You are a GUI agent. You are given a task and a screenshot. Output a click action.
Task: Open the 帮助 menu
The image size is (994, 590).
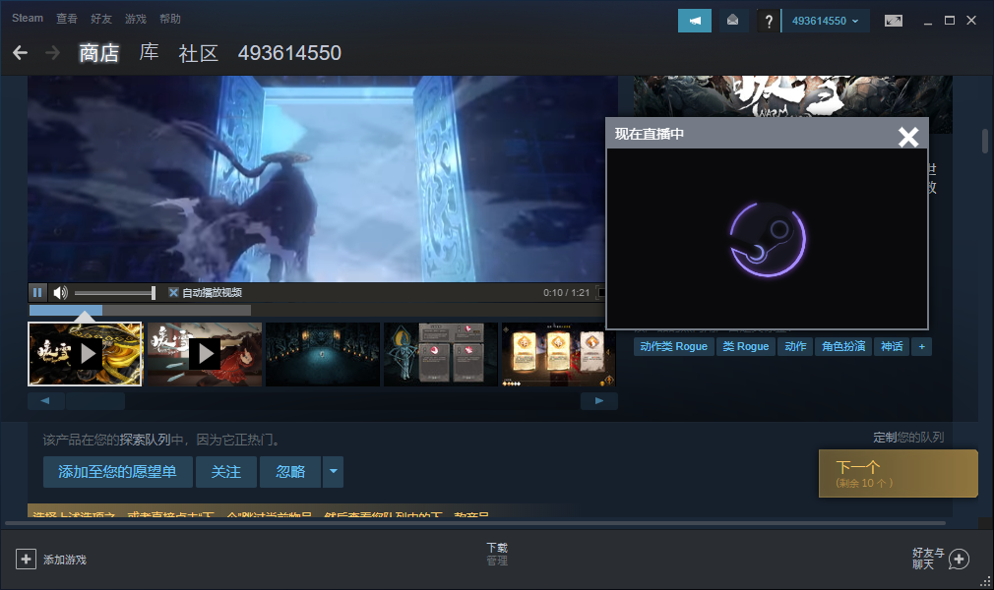pos(170,19)
